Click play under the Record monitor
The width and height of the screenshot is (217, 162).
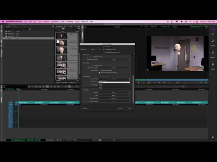(178, 83)
